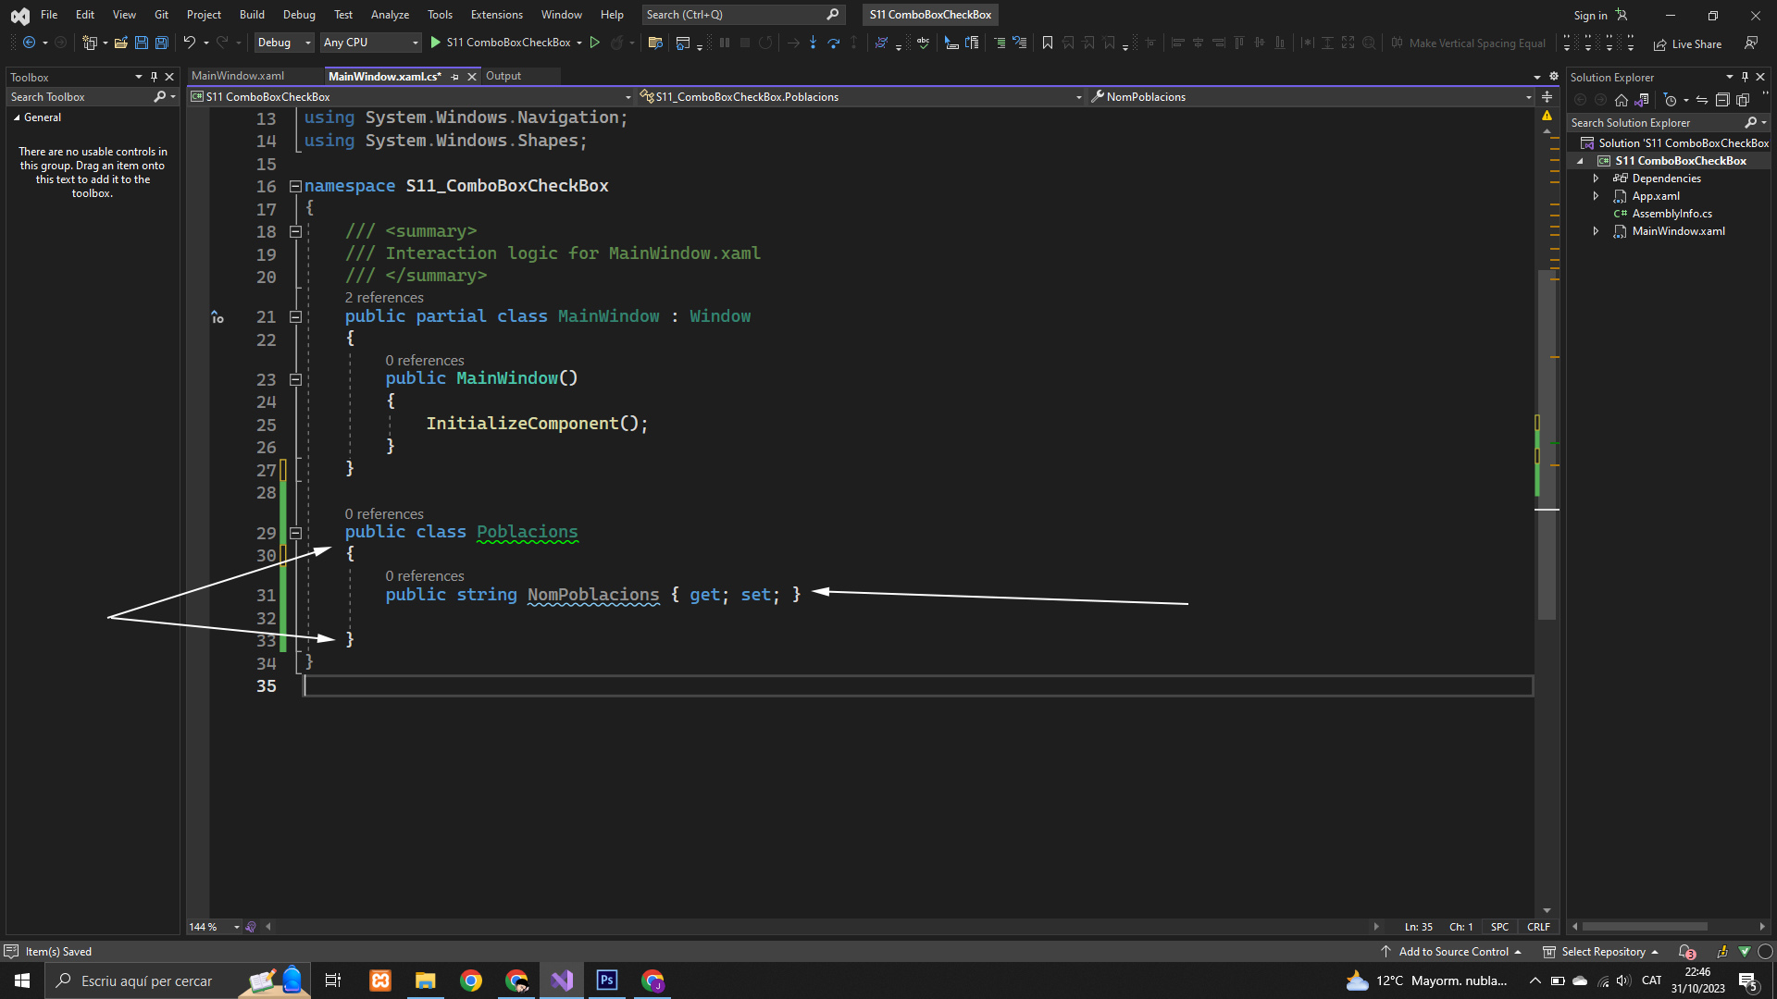Click Collapse All in Solution Explorer

coord(1721,100)
